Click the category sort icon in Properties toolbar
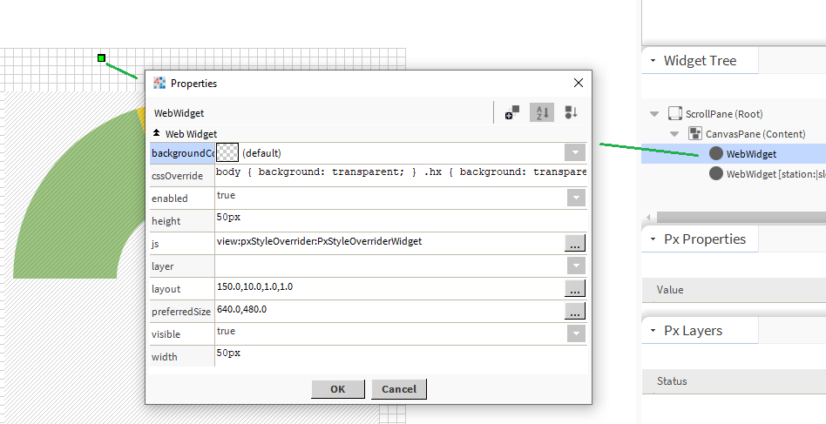 click(x=572, y=112)
